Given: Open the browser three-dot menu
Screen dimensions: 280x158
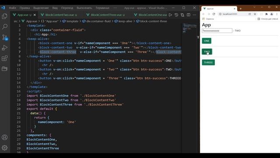Looking at the screenshot, I should (x=277, y=14).
